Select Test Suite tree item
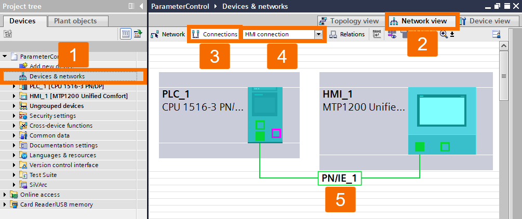This screenshot has height=219, width=522. tap(43, 175)
